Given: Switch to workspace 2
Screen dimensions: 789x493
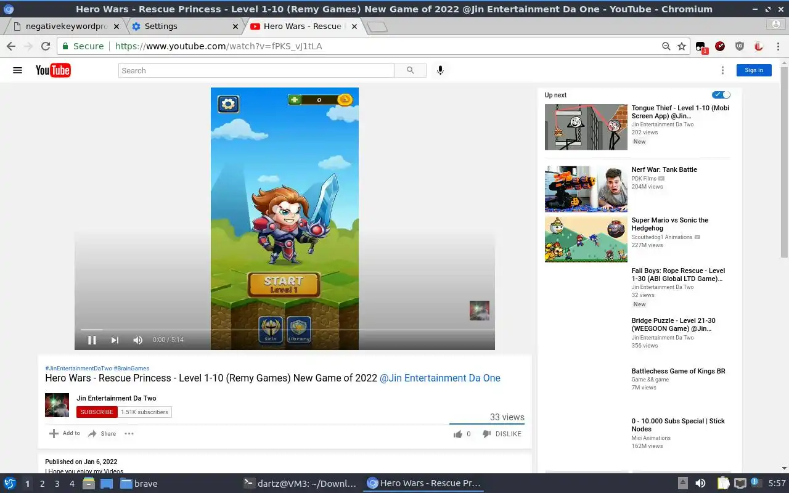Looking at the screenshot, I should point(42,484).
